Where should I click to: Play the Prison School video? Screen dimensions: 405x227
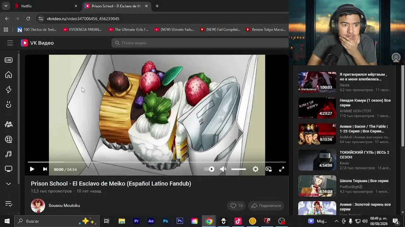[32, 169]
